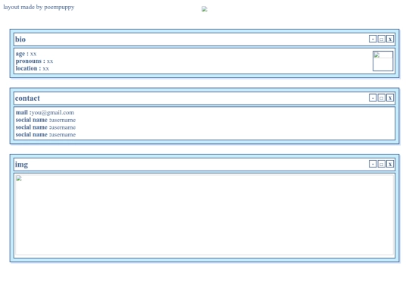
Task: Click the 'you@gmail.com' mail address
Action: (53, 112)
